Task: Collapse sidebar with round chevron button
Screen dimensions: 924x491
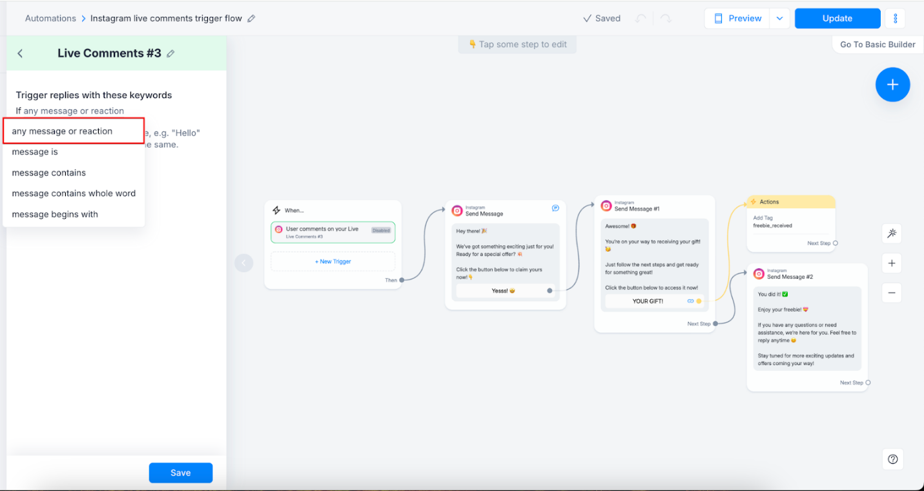Action: click(x=243, y=263)
